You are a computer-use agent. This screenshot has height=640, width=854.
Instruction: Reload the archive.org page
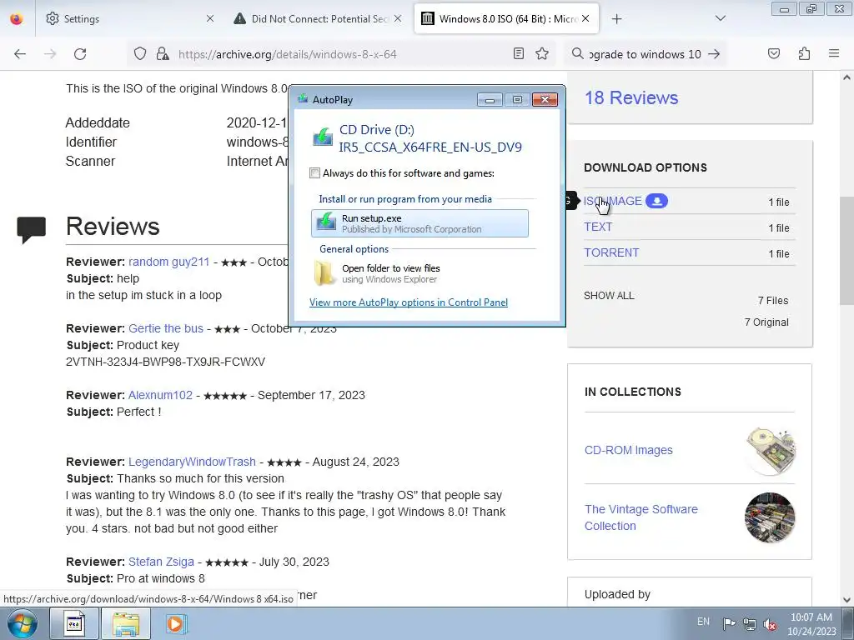[80, 54]
